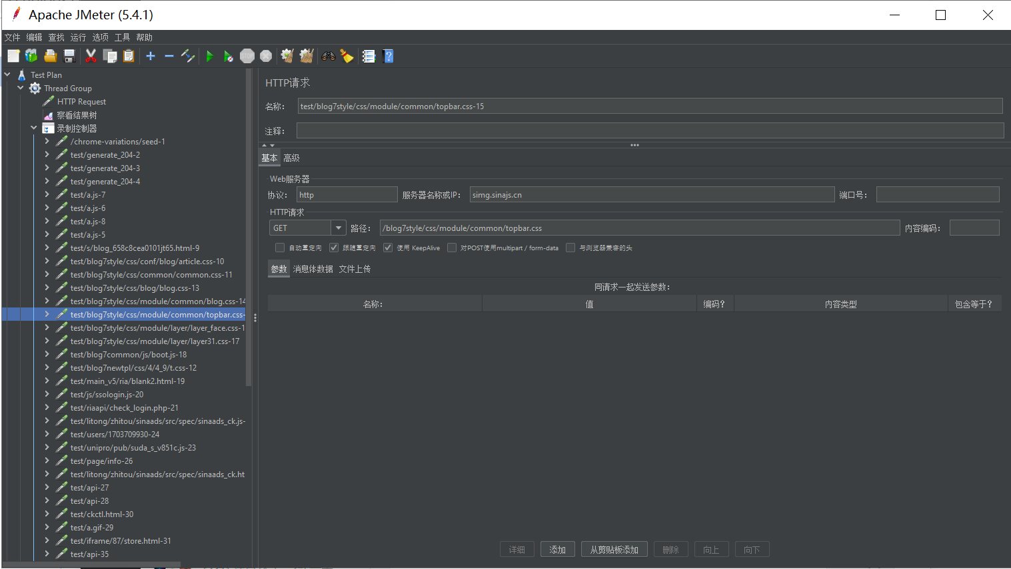Save the test plan with floppy icon
This screenshot has height=569, width=1011.
click(x=69, y=56)
